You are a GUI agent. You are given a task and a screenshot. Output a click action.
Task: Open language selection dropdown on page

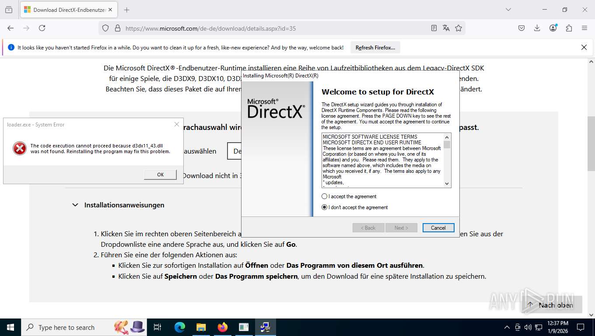point(235,151)
